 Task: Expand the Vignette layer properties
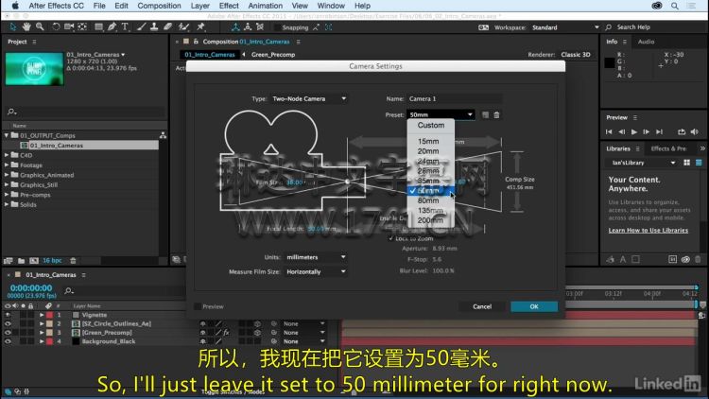tap(42, 315)
